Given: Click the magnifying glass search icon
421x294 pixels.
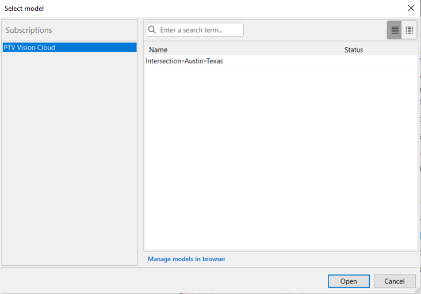Looking at the screenshot, I should tap(152, 30).
